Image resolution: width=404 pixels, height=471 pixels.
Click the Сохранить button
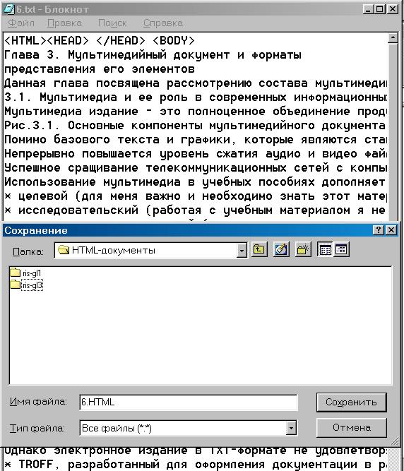[351, 403]
